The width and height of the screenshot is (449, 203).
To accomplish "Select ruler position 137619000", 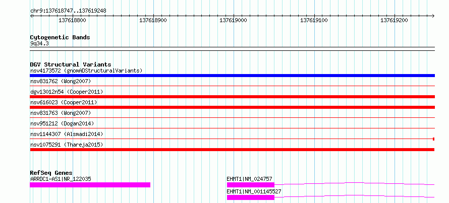I will 234,20.
